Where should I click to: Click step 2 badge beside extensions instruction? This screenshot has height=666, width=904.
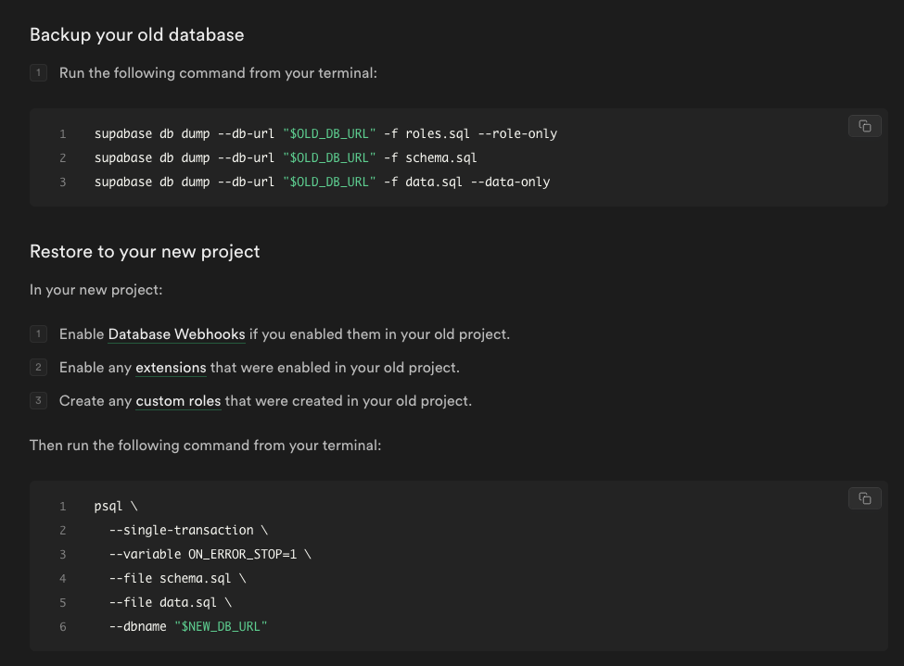[x=38, y=367]
